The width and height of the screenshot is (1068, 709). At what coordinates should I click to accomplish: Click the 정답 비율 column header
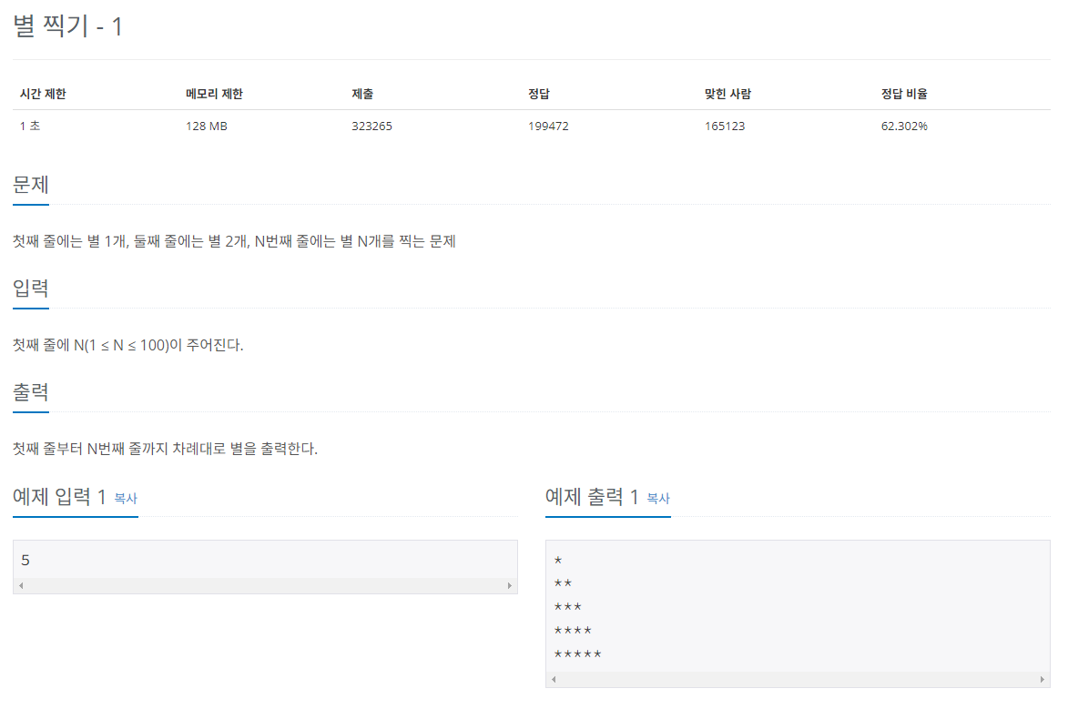[x=904, y=94]
